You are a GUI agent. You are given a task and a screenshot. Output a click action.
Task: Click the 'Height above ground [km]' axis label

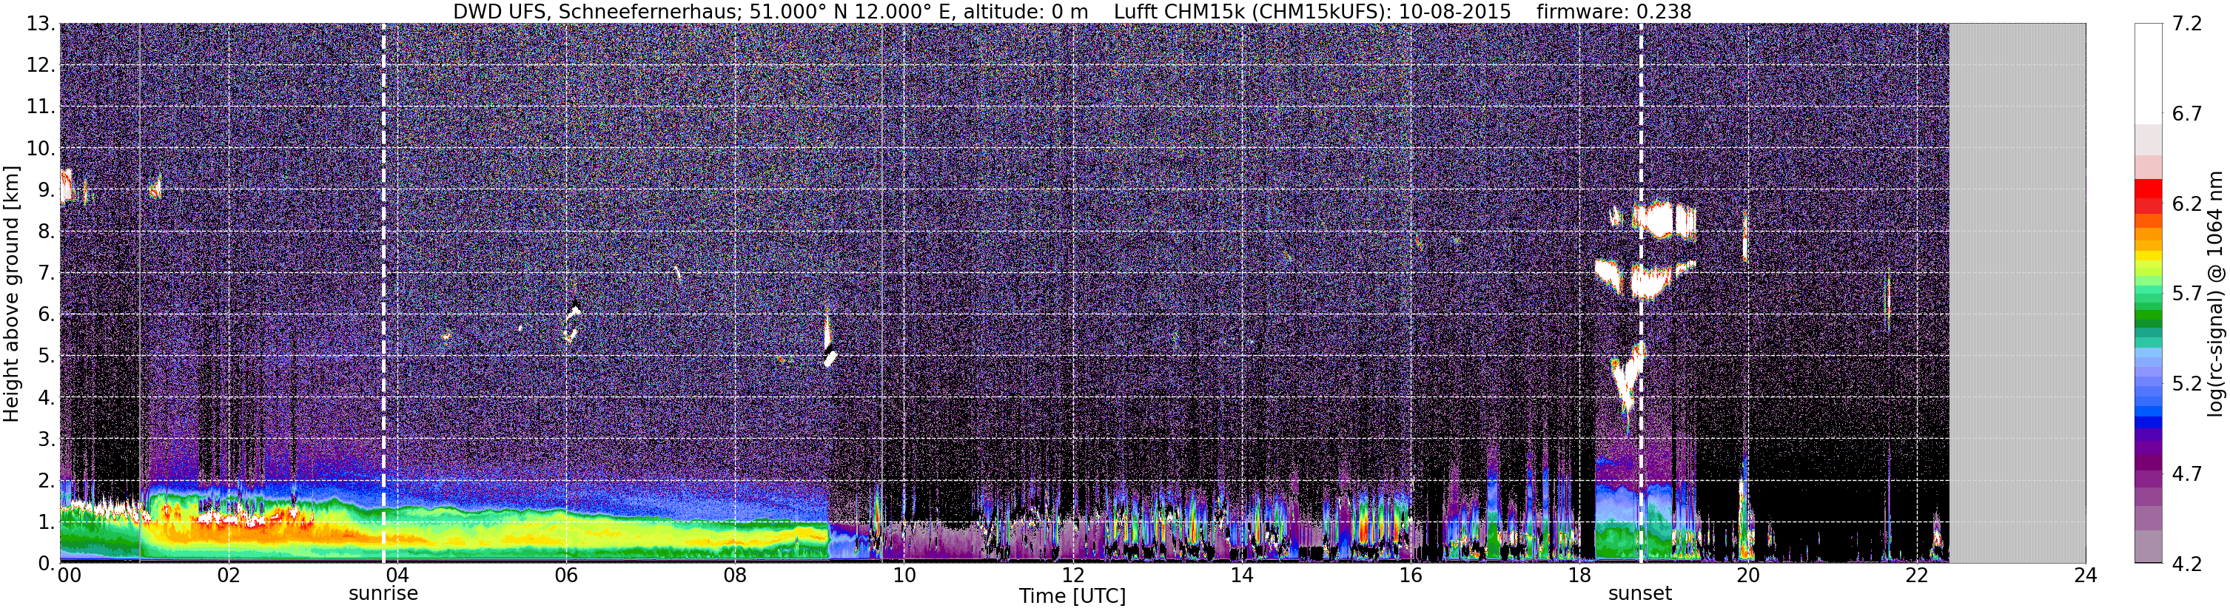[11, 294]
